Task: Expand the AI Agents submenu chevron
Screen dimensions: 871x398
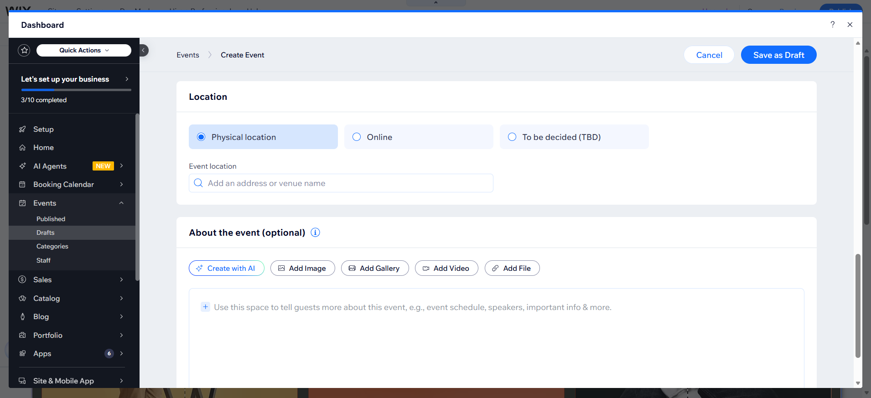Action: 121,166
